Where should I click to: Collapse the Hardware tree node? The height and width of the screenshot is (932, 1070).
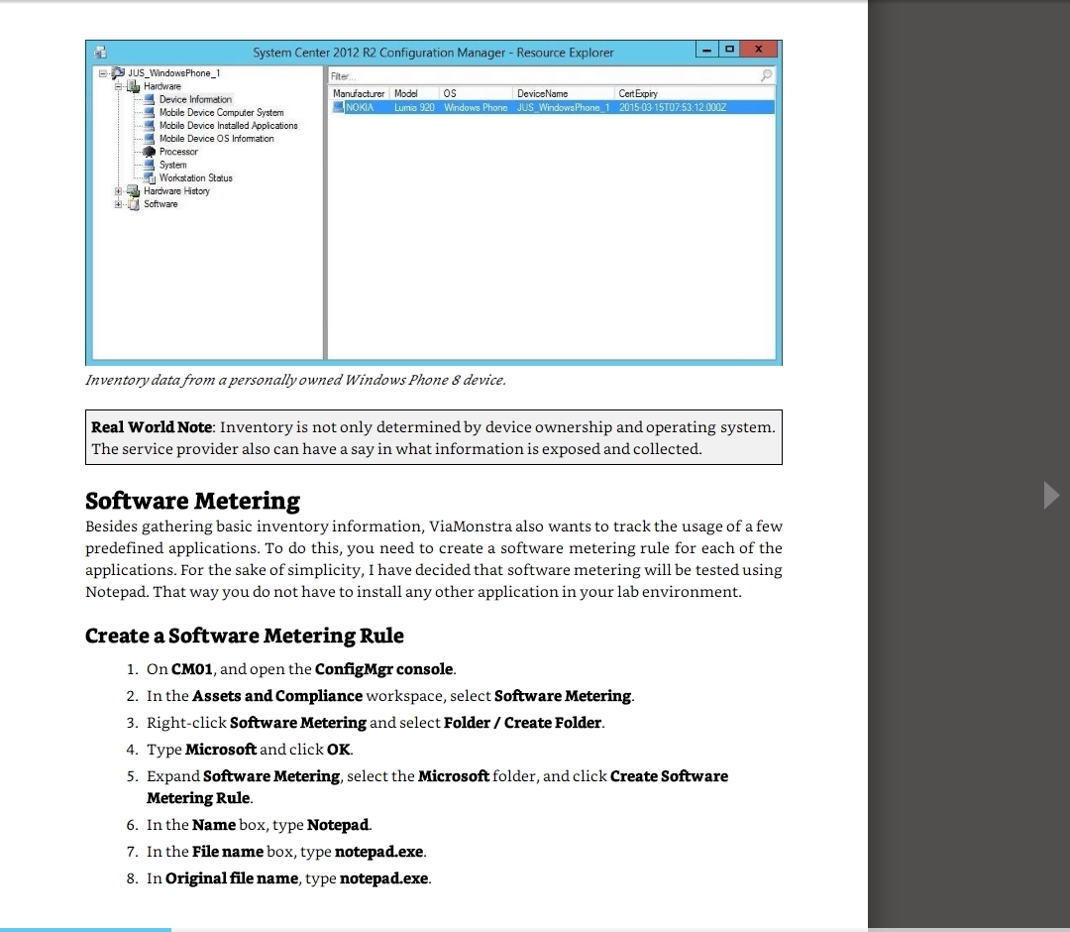coord(119,87)
